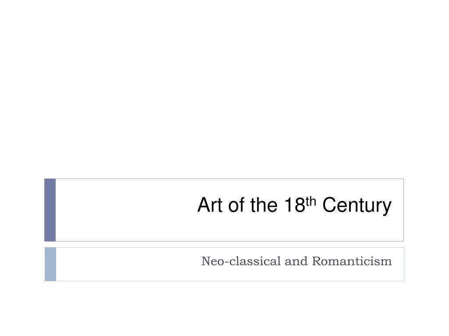Click the blank area below the subtitle box

pos(224,308)
